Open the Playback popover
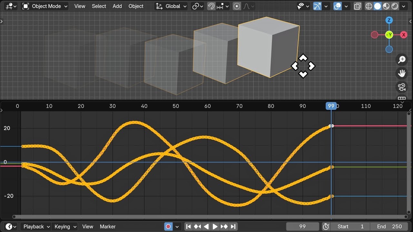This screenshot has height=232, width=413. tap(36, 227)
